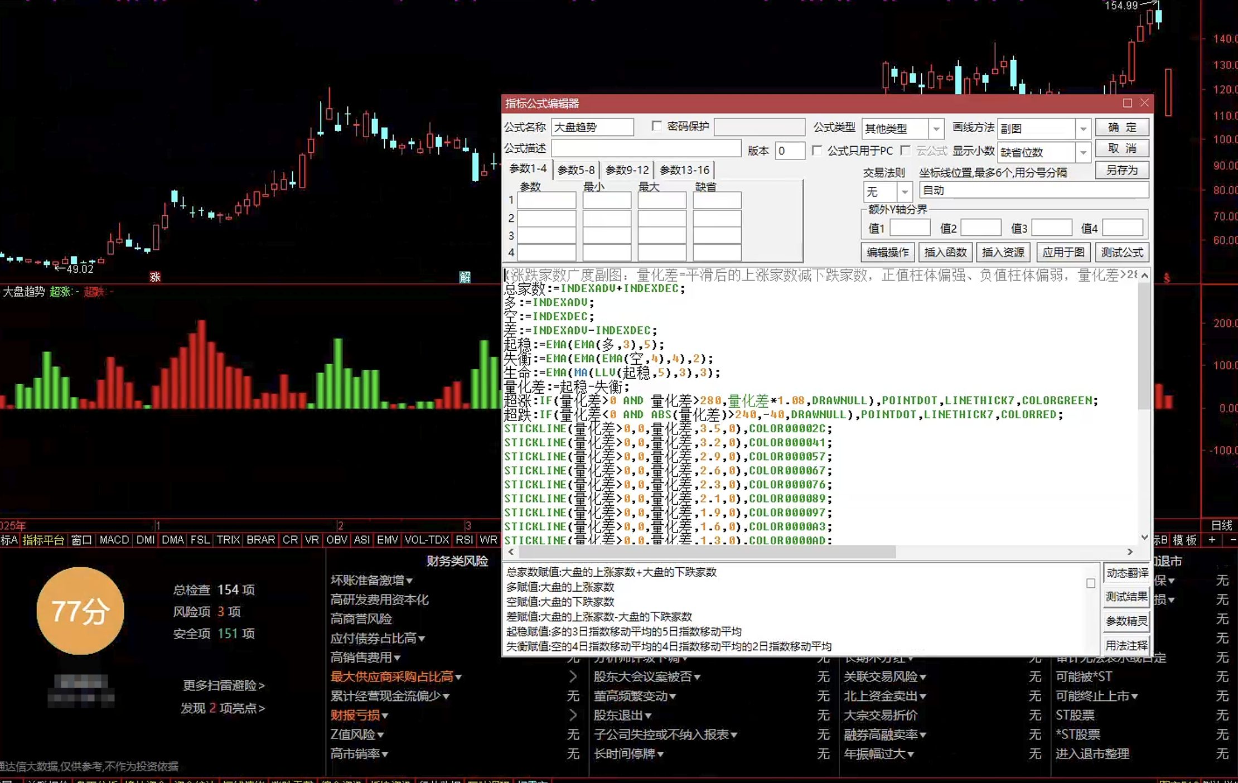Click the 版本 number field
This screenshot has width=1238, height=783.
(x=790, y=151)
